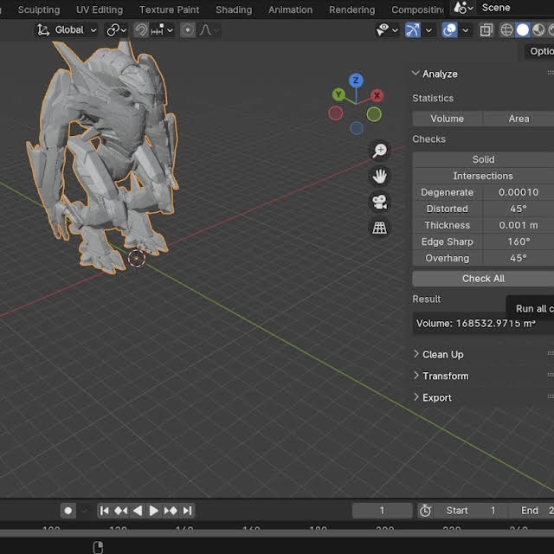
Task: Toggle proportional editing button
Action: click(188, 30)
